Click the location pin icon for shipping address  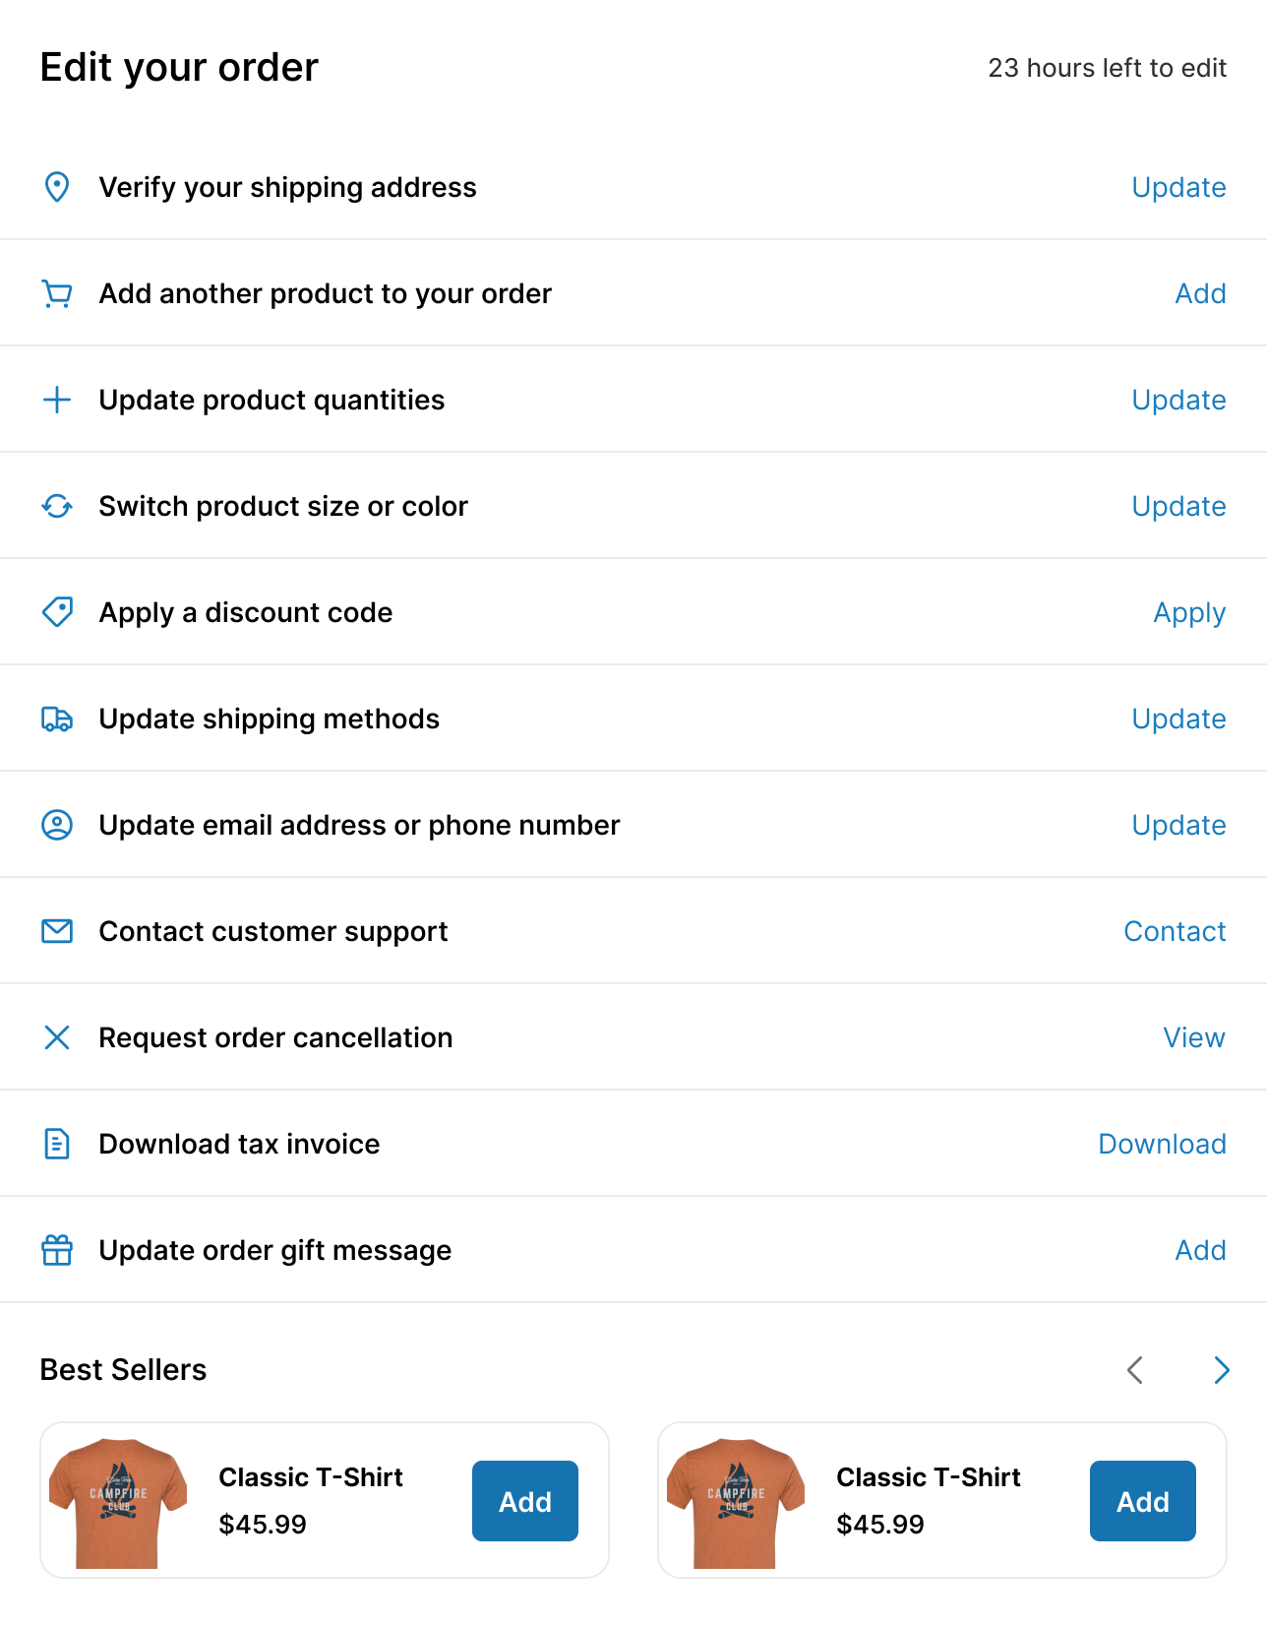[x=57, y=187]
